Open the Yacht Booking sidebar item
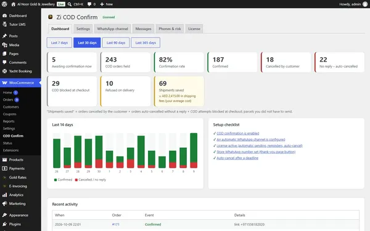Screen dimensions: 370x231 pos(20,71)
